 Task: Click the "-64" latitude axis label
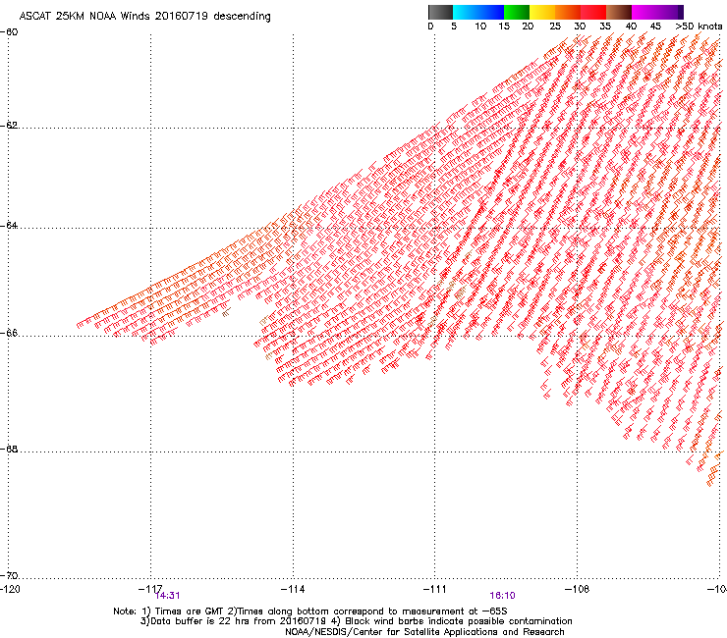[x=9, y=226]
